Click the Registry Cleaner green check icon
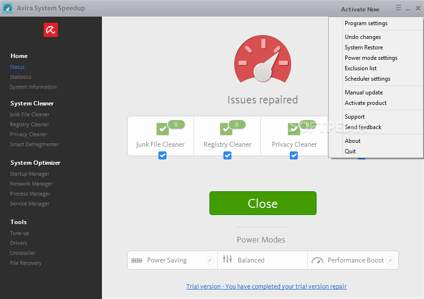This screenshot has width=424, height=299. click(226, 129)
